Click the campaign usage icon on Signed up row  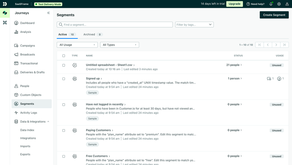(269, 79)
